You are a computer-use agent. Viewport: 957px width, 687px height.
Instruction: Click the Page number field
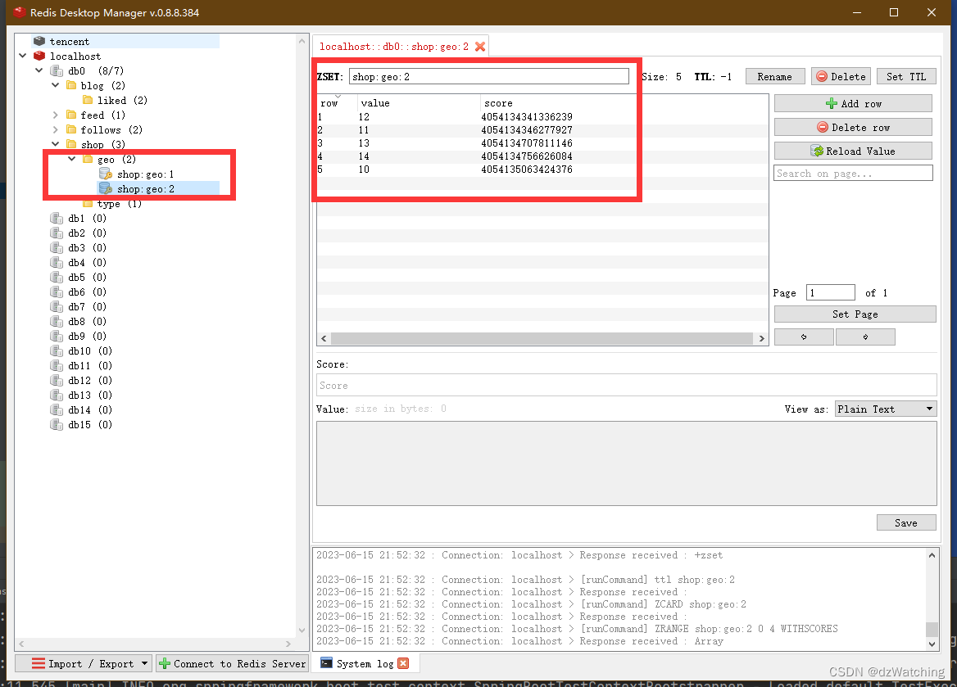coord(831,293)
